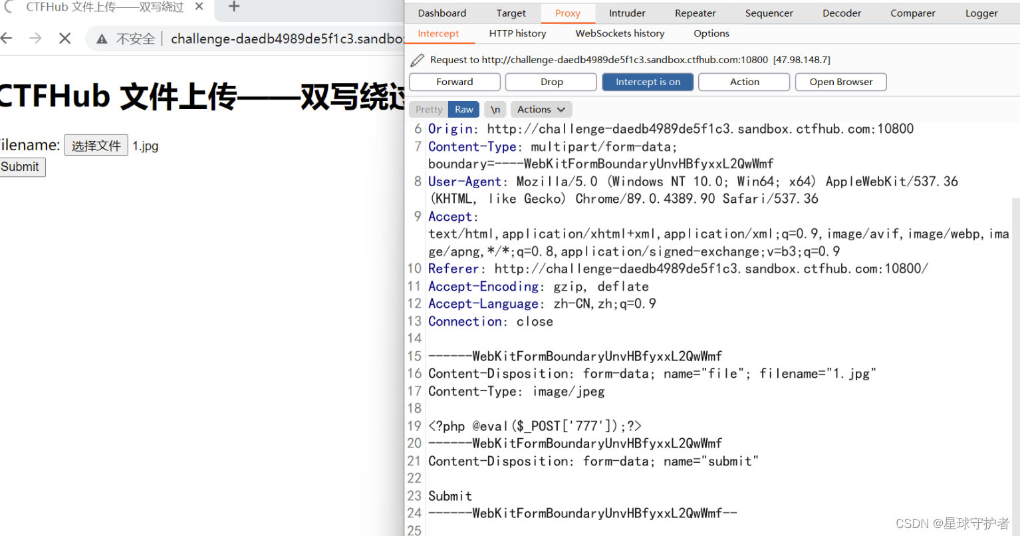
Task: Open the Logger tab
Action: [981, 13]
